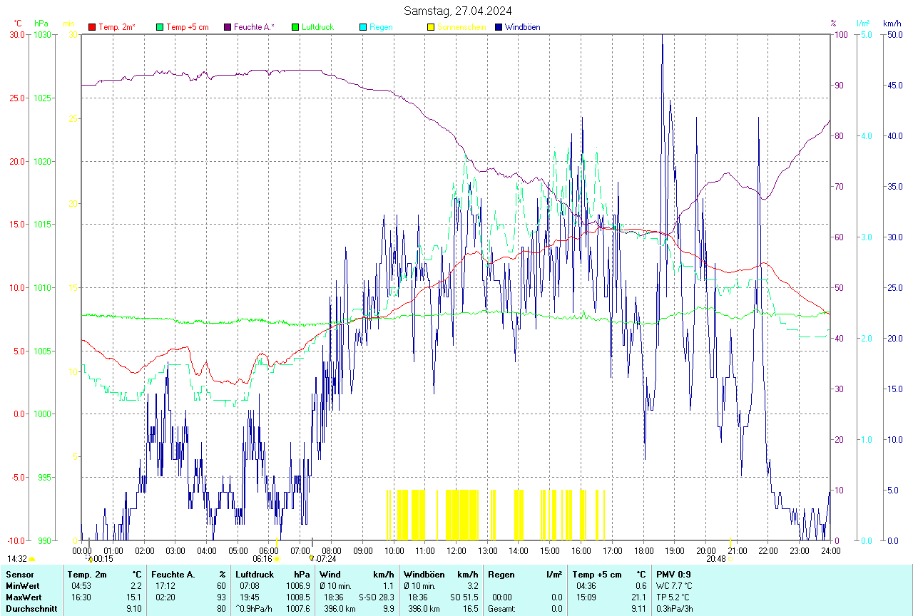Click the °C axis unit label at top left
913x616 pixels.
pyautogui.click(x=18, y=24)
